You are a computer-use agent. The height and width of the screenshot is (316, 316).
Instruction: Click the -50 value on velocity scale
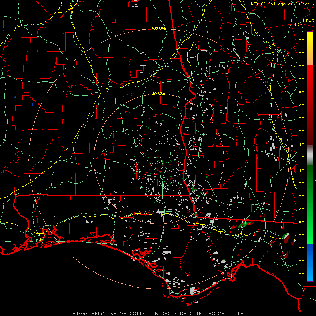(x=300, y=223)
